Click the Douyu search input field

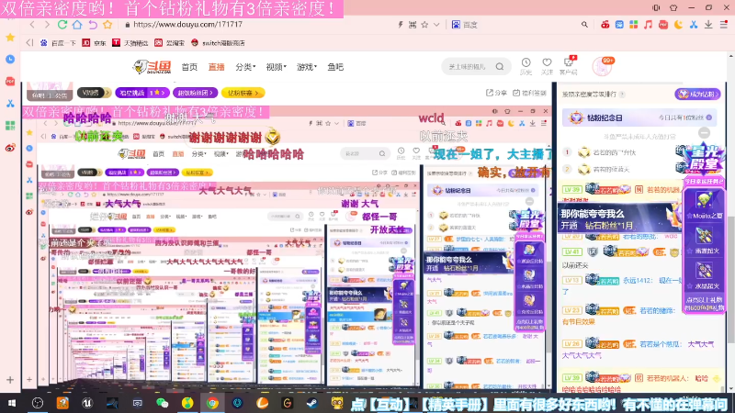[x=469, y=66]
